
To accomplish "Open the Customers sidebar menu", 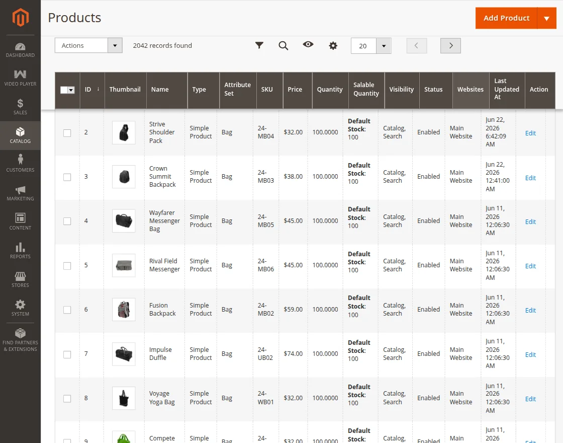I will point(20,164).
